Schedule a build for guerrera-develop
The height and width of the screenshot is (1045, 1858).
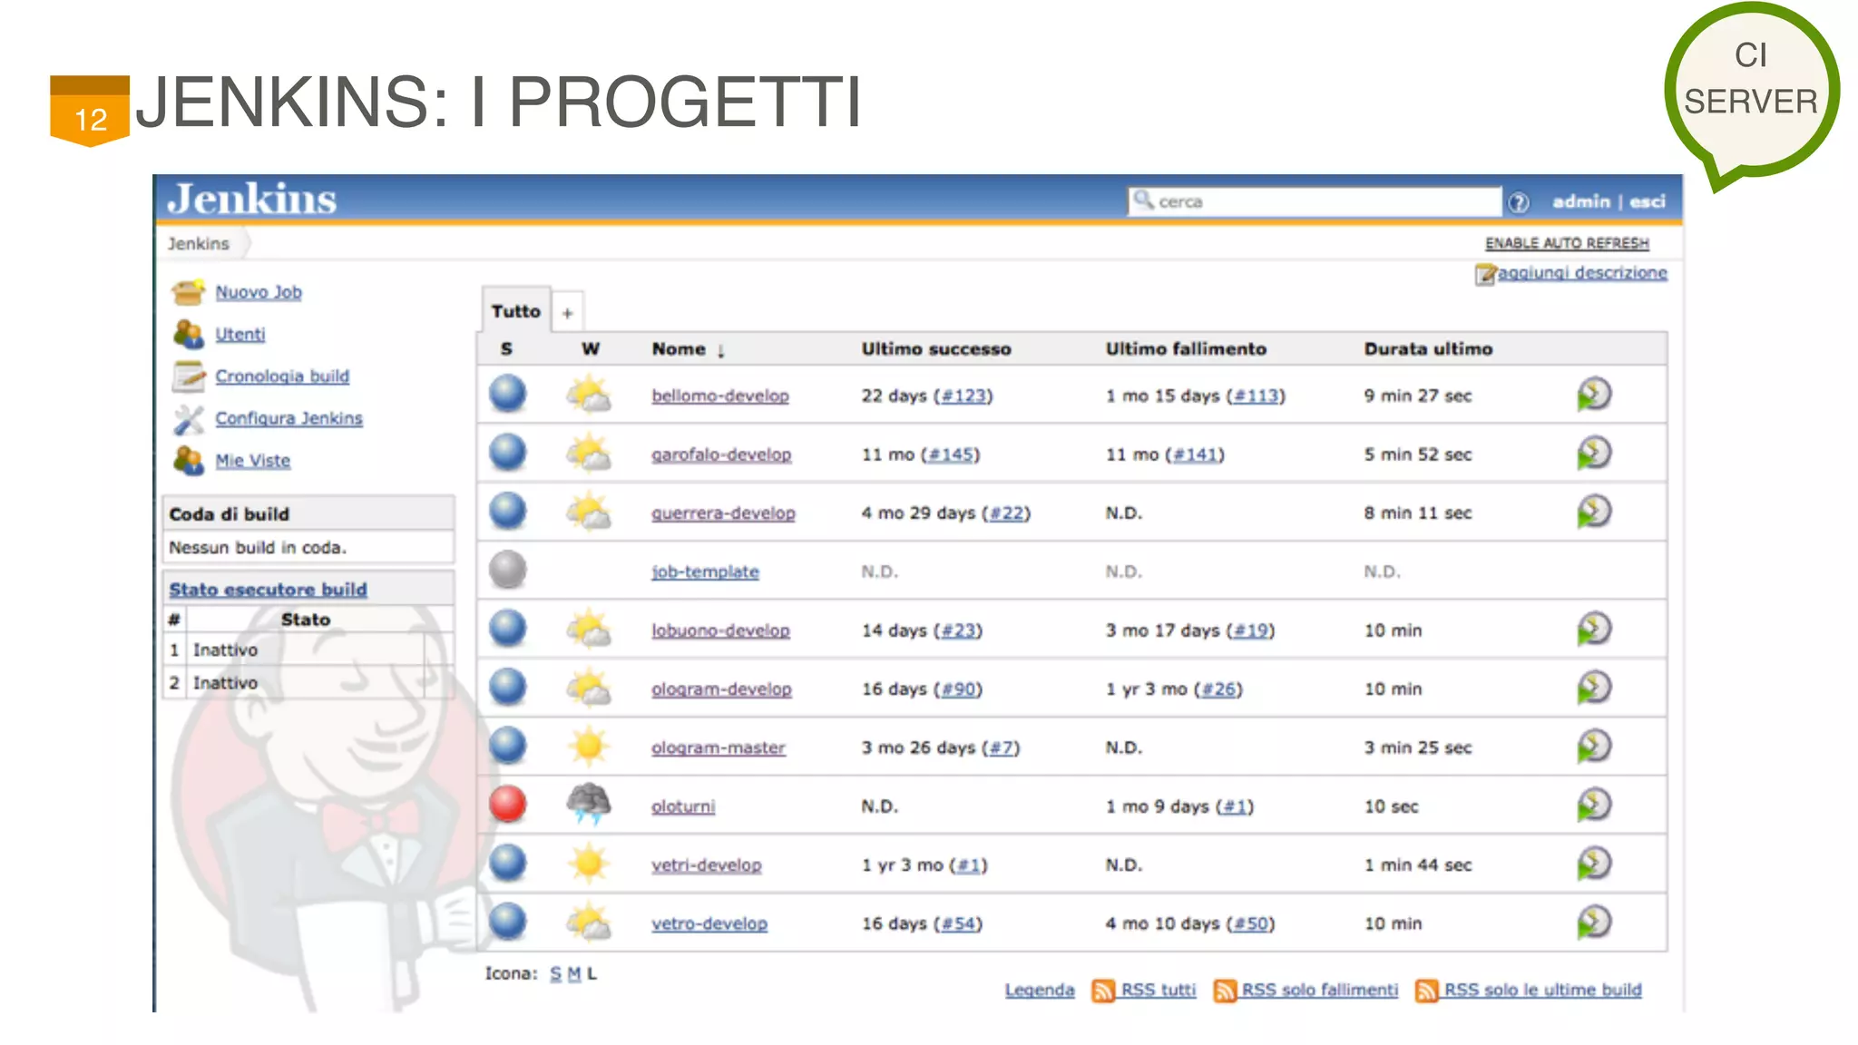[1593, 512]
